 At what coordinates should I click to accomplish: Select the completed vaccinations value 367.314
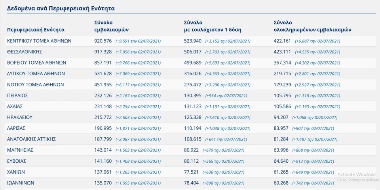coord(282,63)
